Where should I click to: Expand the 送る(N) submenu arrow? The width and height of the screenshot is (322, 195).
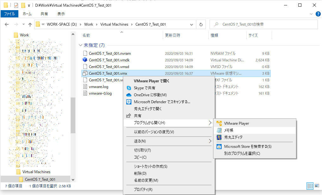[x=210, y=141]
